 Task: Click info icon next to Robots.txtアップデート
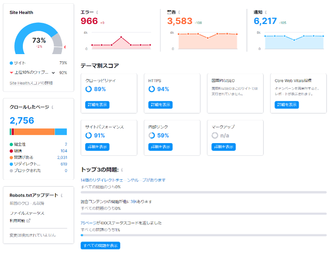61,195
